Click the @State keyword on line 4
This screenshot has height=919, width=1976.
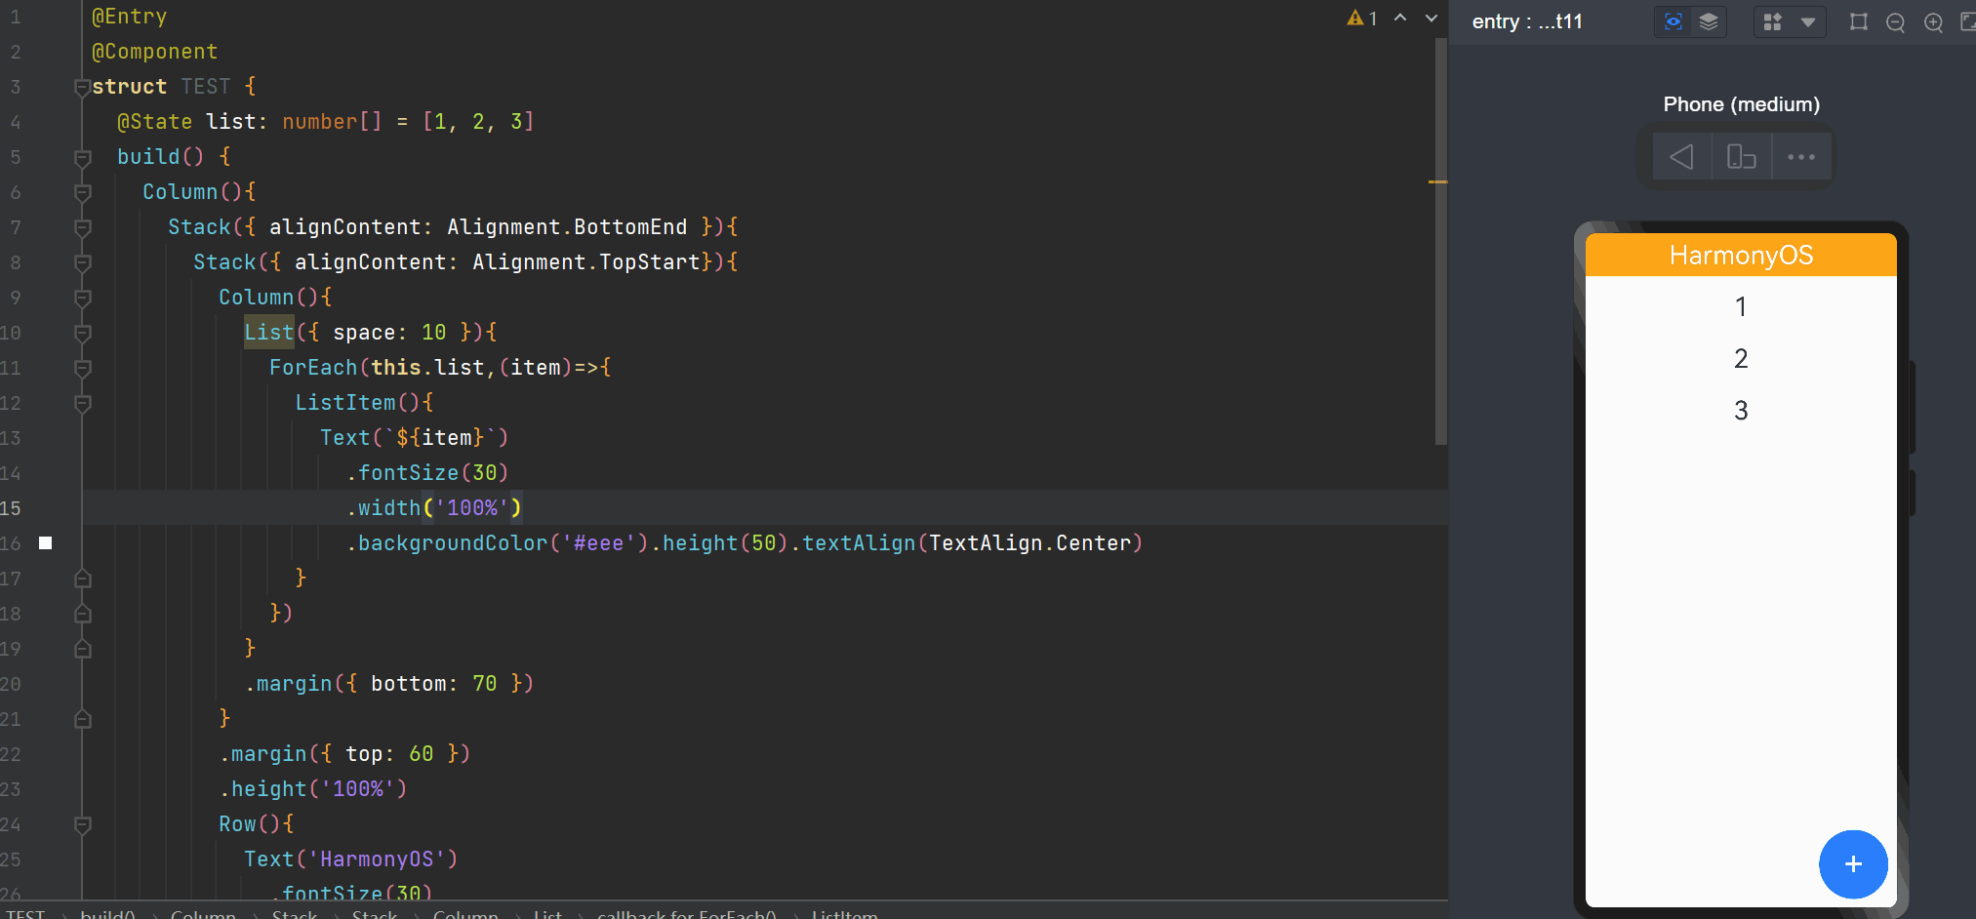pos(154,122)
